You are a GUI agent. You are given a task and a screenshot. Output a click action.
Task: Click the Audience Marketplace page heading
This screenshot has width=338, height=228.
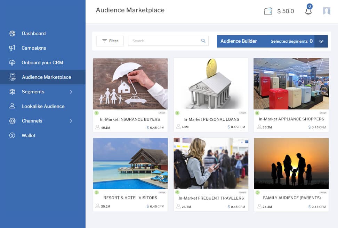(x=130, y=10)
